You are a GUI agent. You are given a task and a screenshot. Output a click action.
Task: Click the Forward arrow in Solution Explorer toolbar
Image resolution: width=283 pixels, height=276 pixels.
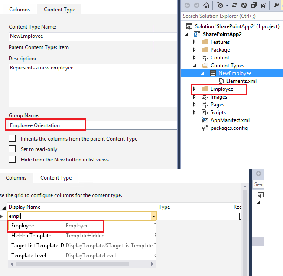[197, 5]
